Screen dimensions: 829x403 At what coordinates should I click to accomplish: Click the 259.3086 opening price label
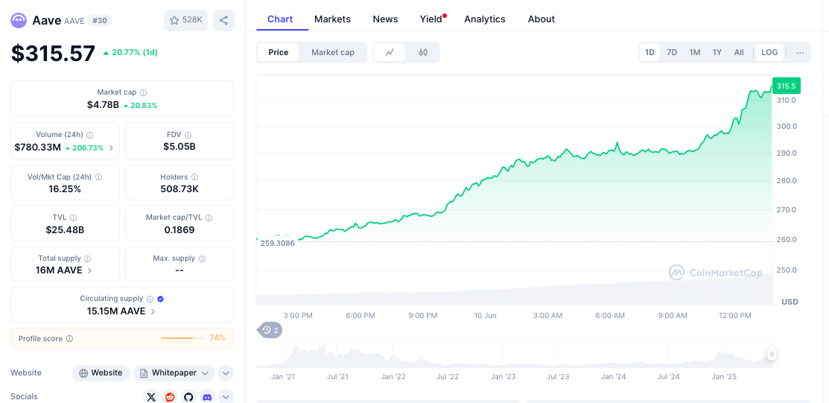pyautogui.click(x=278, y=244)
